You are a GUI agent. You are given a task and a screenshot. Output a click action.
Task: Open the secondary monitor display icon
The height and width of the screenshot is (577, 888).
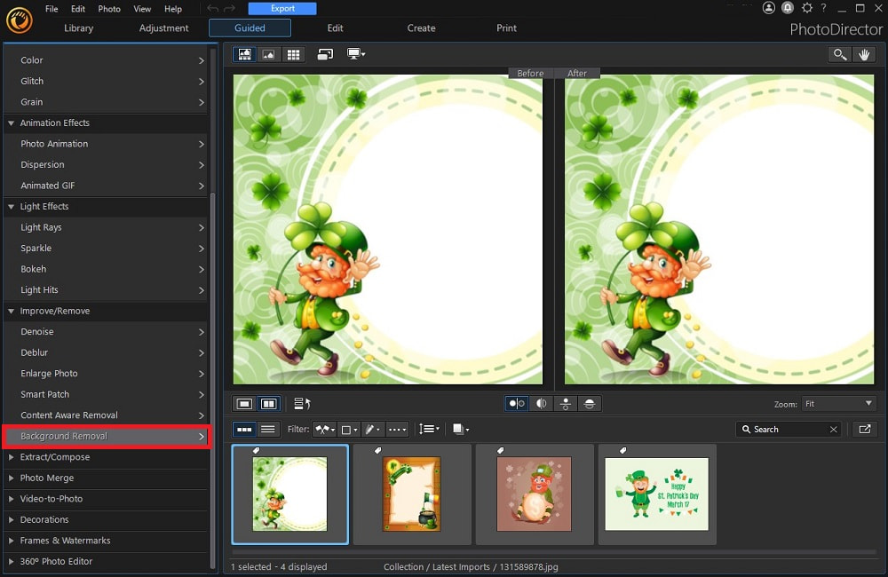pos(355,54)
